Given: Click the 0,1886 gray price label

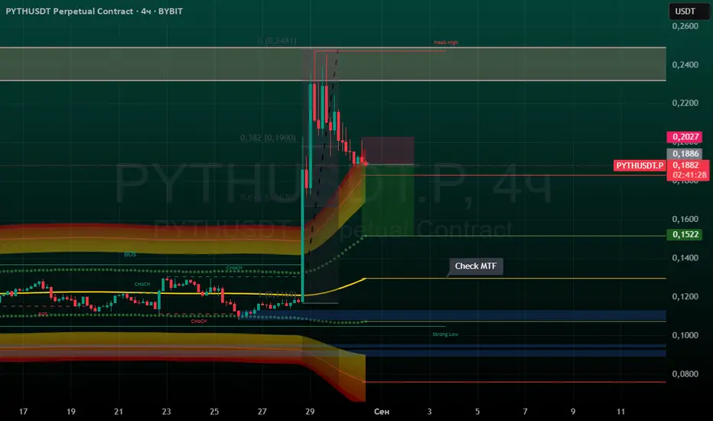Looking at the screenshot, I should coord(685,153).
